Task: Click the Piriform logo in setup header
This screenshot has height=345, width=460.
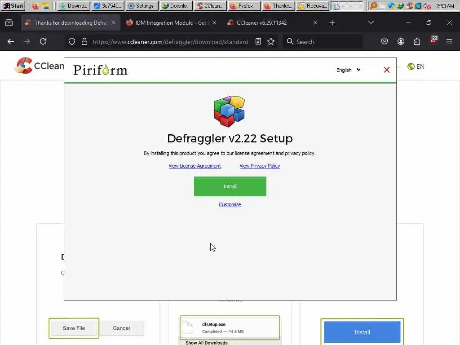Action: click(100, 70)
